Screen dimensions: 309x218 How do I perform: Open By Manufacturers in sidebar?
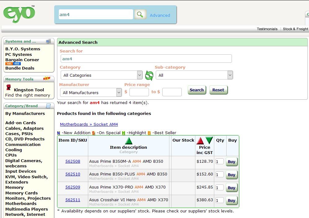coord(25,113)
